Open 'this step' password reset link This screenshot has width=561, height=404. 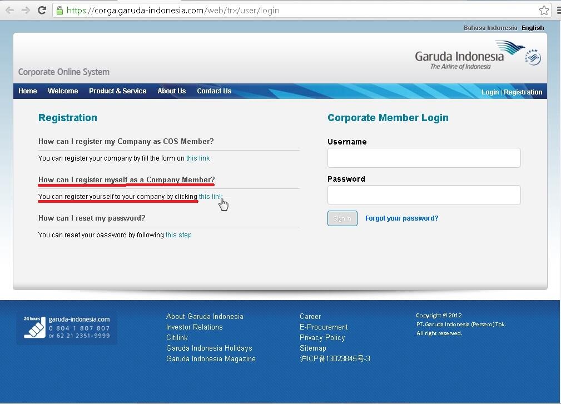[178, 235]
